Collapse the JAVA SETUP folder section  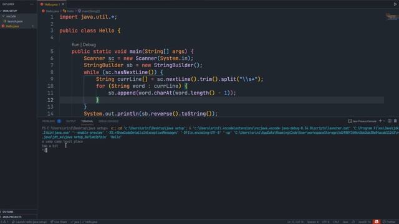coord(9,11)
